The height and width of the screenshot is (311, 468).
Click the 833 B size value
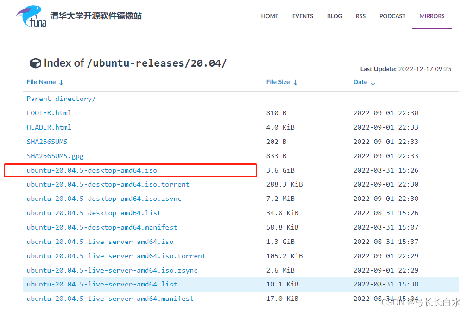[x=276, y=156]
